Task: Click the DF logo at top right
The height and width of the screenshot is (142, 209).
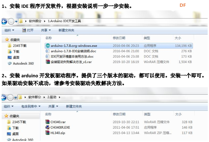Action: pos(183,5)
